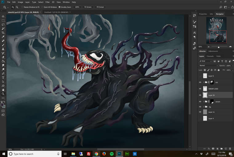The height and width of the screenshot is (157, 234).
Task: Select the Horizontal Type tool
Action: click(x=3, y=78)
